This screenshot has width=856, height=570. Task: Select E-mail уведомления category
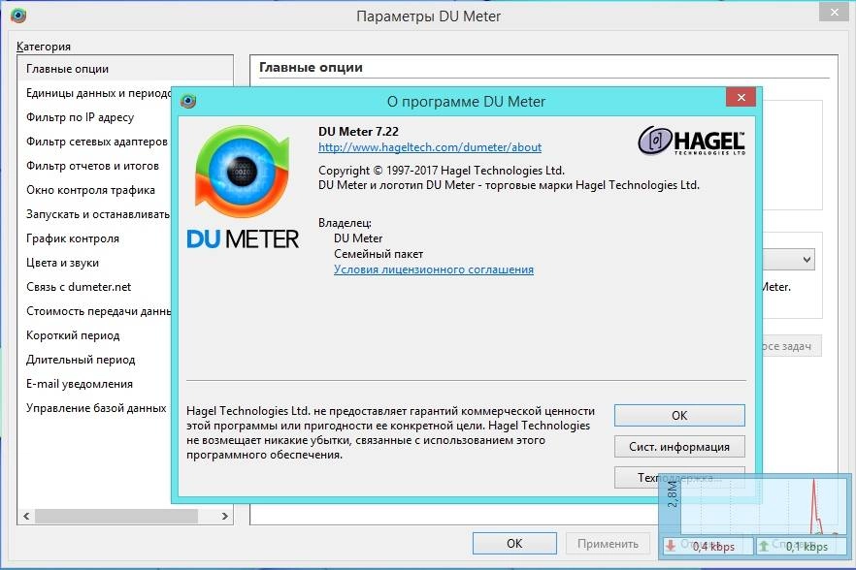[x=95, y=384]
